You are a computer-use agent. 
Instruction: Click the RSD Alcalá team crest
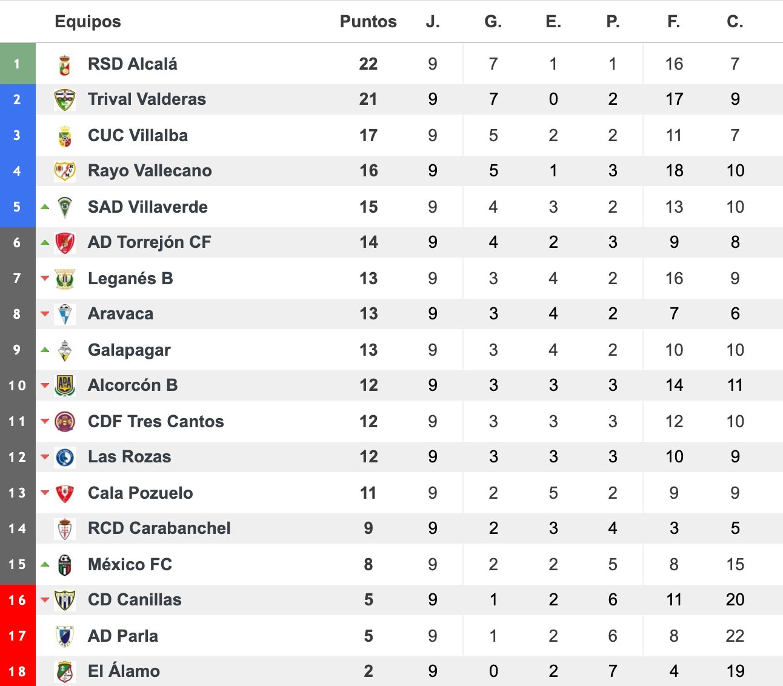tap(65, 64)
